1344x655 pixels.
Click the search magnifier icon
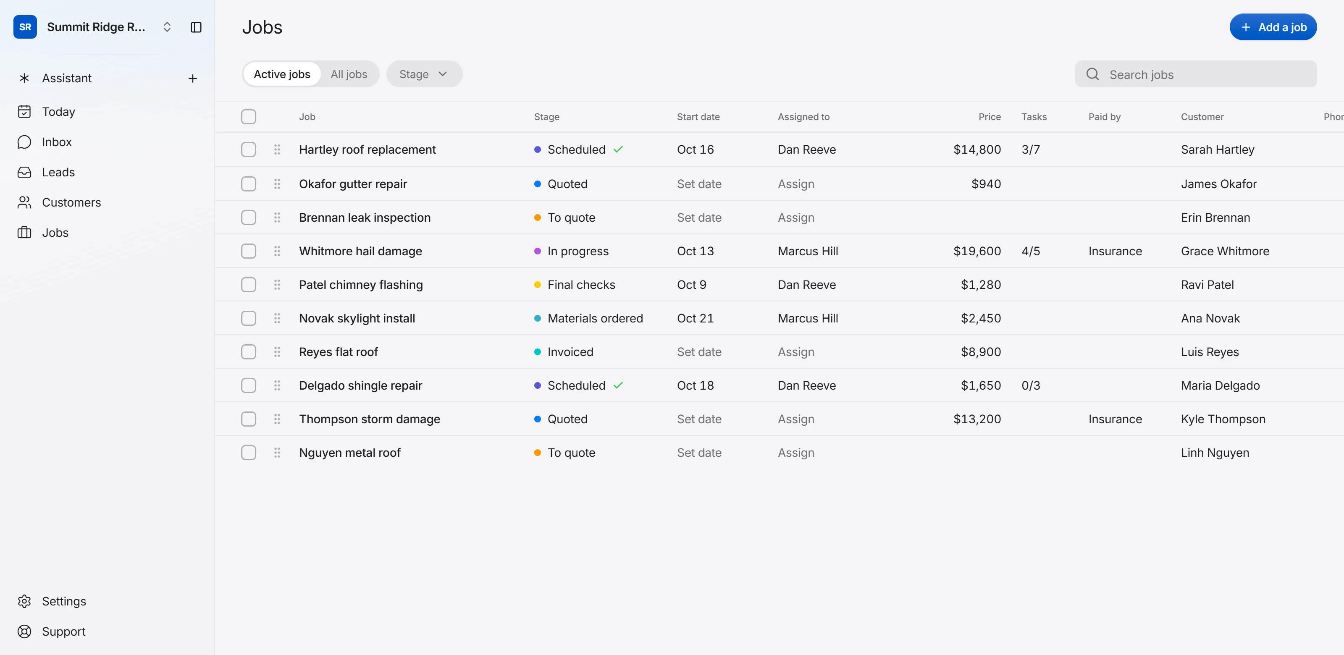pos(1092,74)
